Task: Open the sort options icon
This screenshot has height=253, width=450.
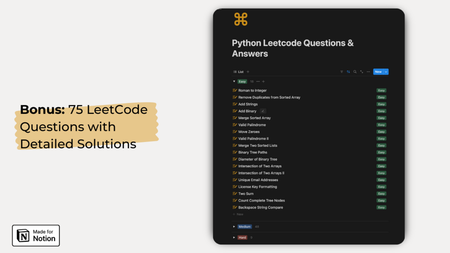Action: pyautogui.click(x=348, y=72)
